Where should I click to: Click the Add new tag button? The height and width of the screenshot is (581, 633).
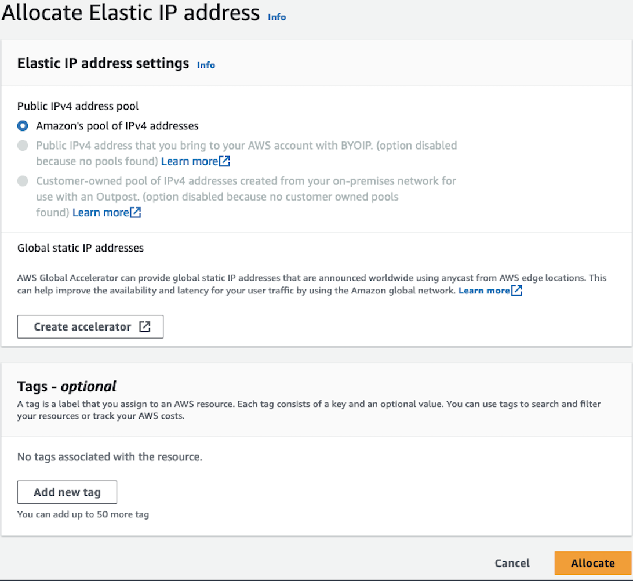coord(67,492)
